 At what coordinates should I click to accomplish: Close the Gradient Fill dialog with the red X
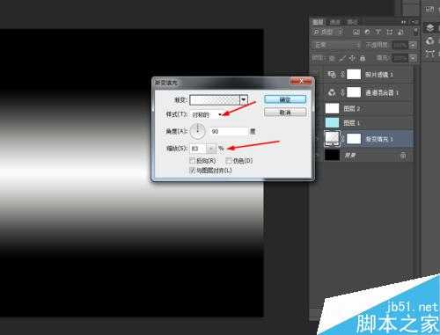(301, 81)
